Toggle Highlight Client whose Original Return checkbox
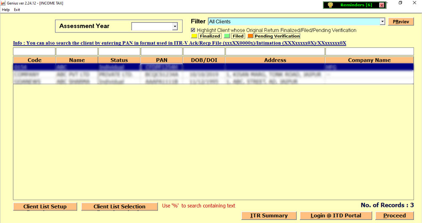 (193, 30)
